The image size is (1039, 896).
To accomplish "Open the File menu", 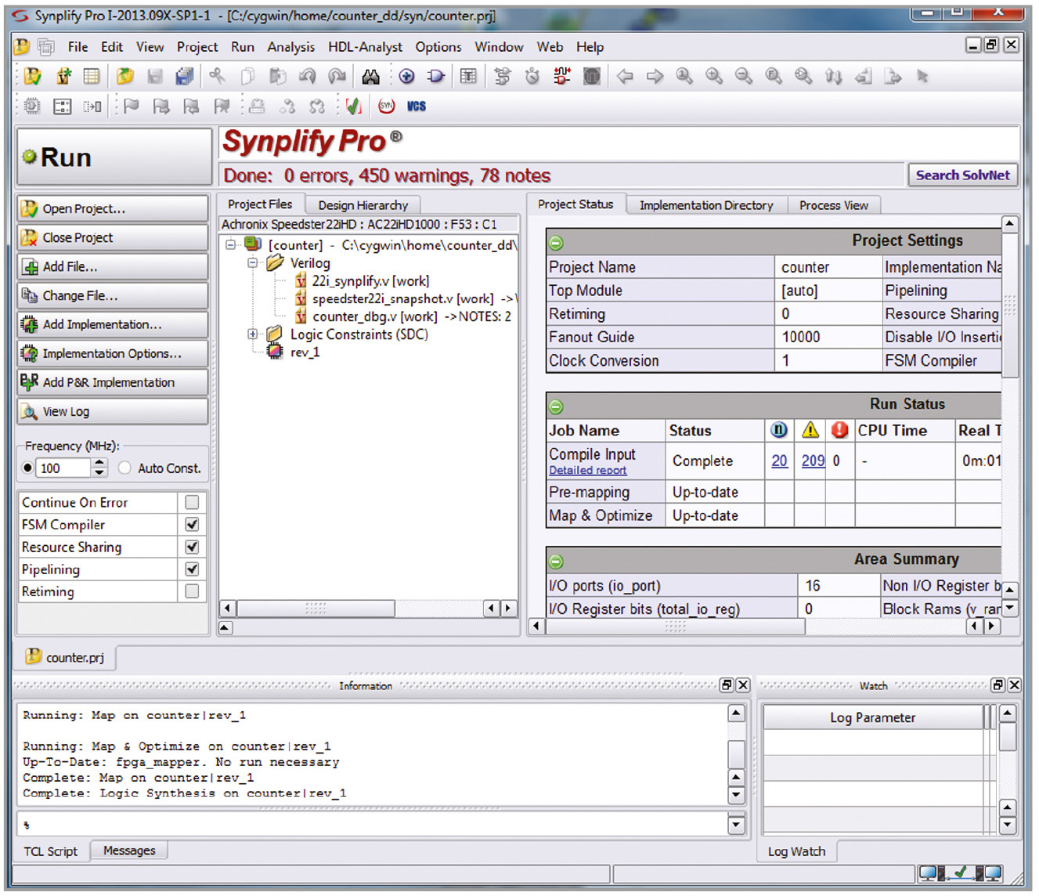I will [x=78, y=47].
